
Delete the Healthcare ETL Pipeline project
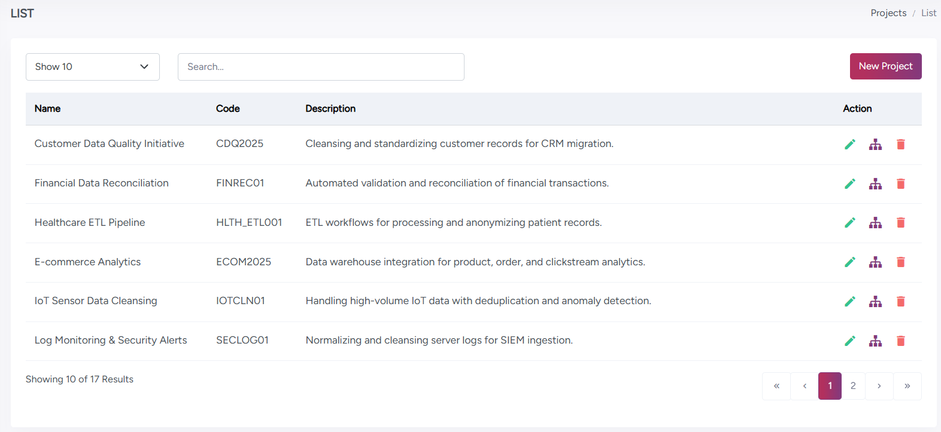pos(900,223)
